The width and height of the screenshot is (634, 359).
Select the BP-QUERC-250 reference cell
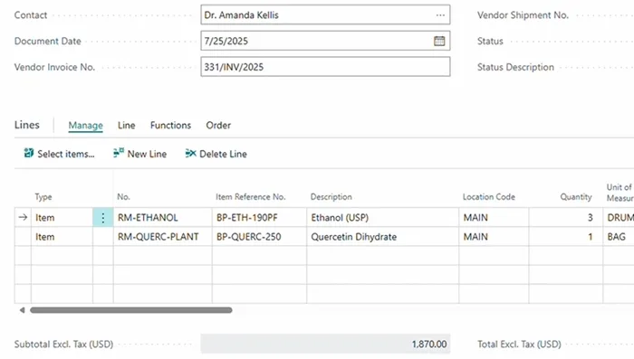click(259, 237)
